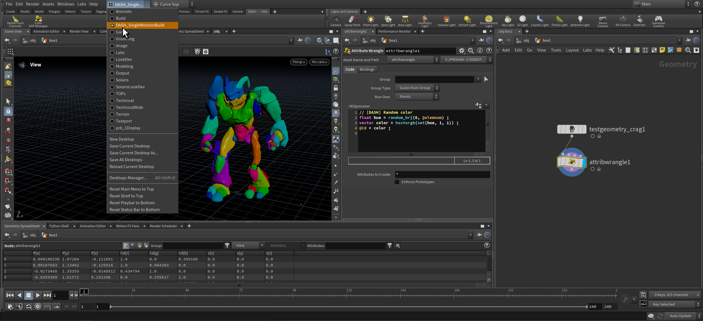The height and width of the screenshot is (321, 703).
Task: Click the Gamepad Camera shelf tool
Action: tap(658, 21)
